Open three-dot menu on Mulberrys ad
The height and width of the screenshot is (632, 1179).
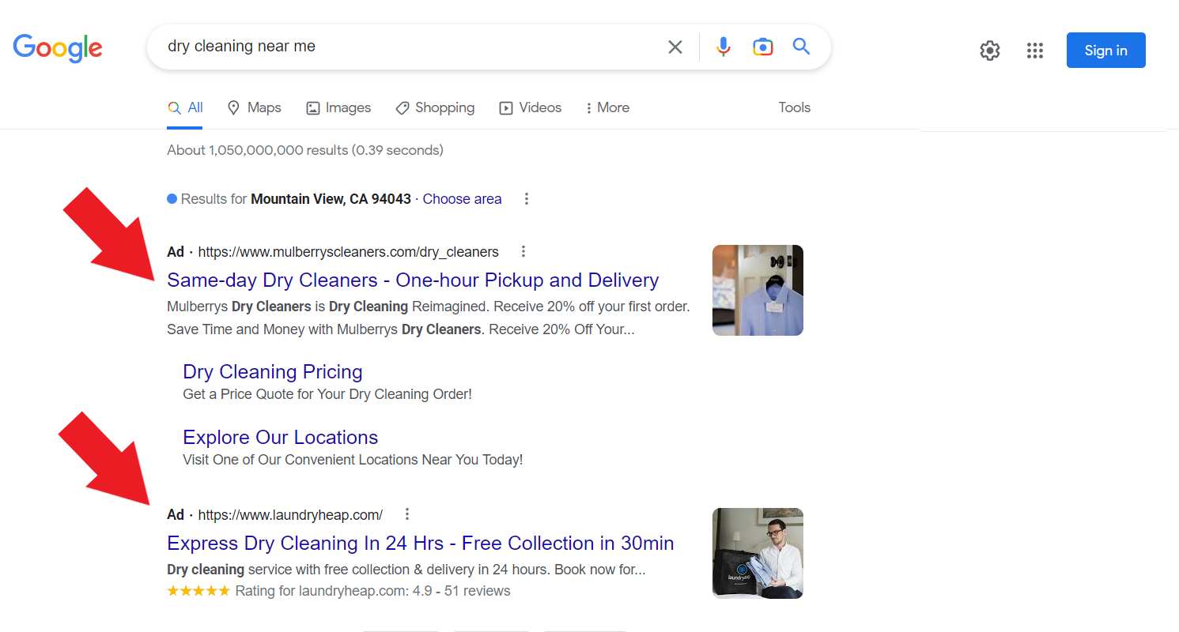(x=523, y=250)
